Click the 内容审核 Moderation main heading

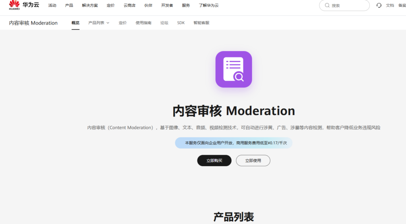pyautogui.click(x=234, y=111)
